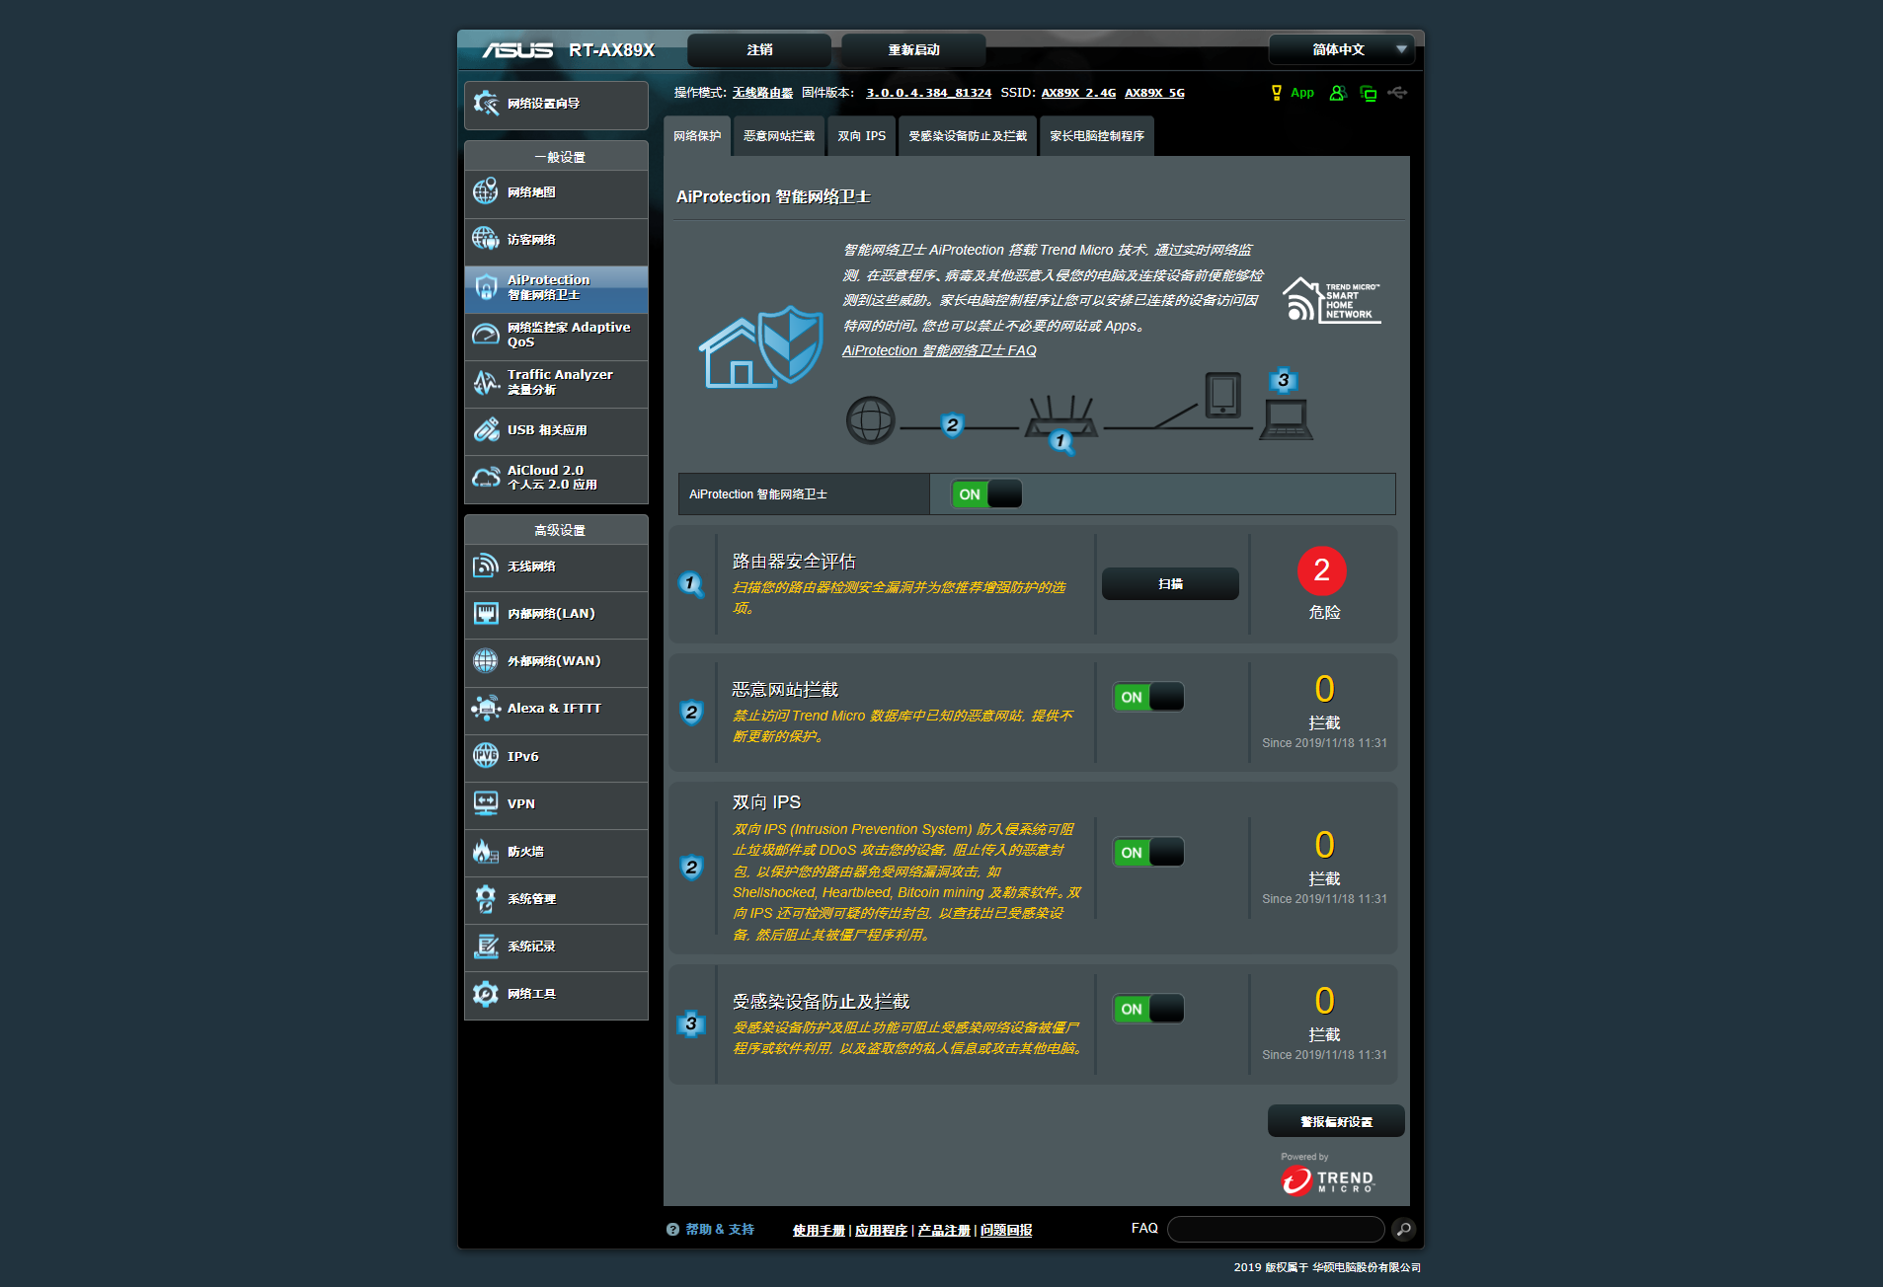Open the AiCloud 2.0 cloud icon

coord(485,478)
